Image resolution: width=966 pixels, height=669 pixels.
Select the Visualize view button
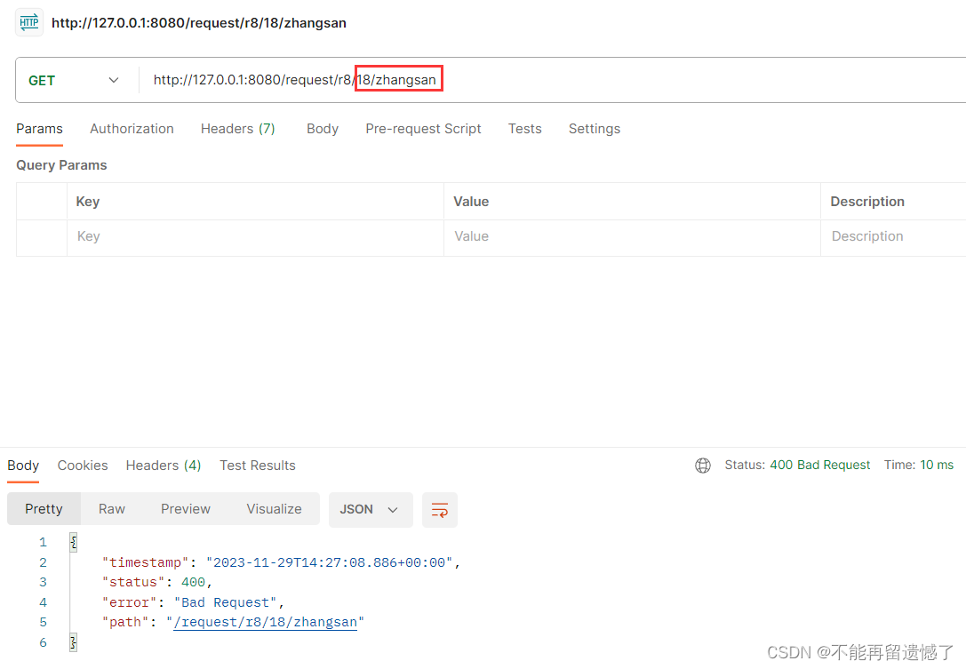pos(274,509)
